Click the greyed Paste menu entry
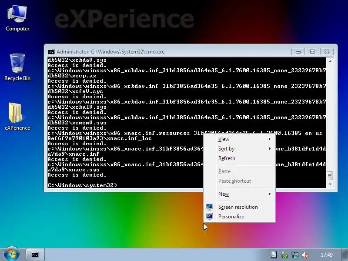 point(239,171)
